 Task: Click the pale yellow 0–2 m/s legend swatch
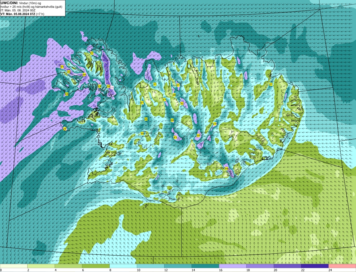pos(14,266)
